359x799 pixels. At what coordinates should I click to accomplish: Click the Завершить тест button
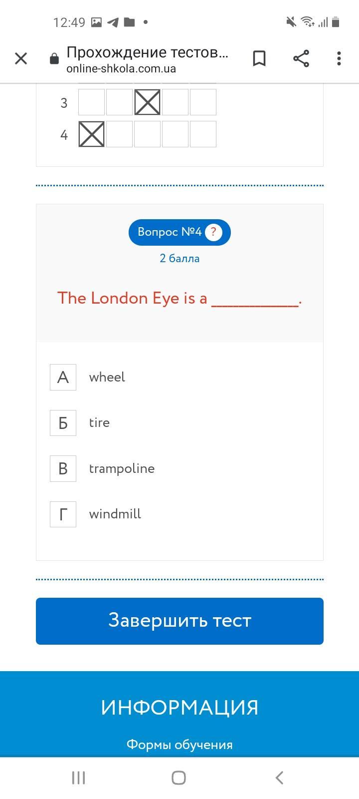coord(179,621)
